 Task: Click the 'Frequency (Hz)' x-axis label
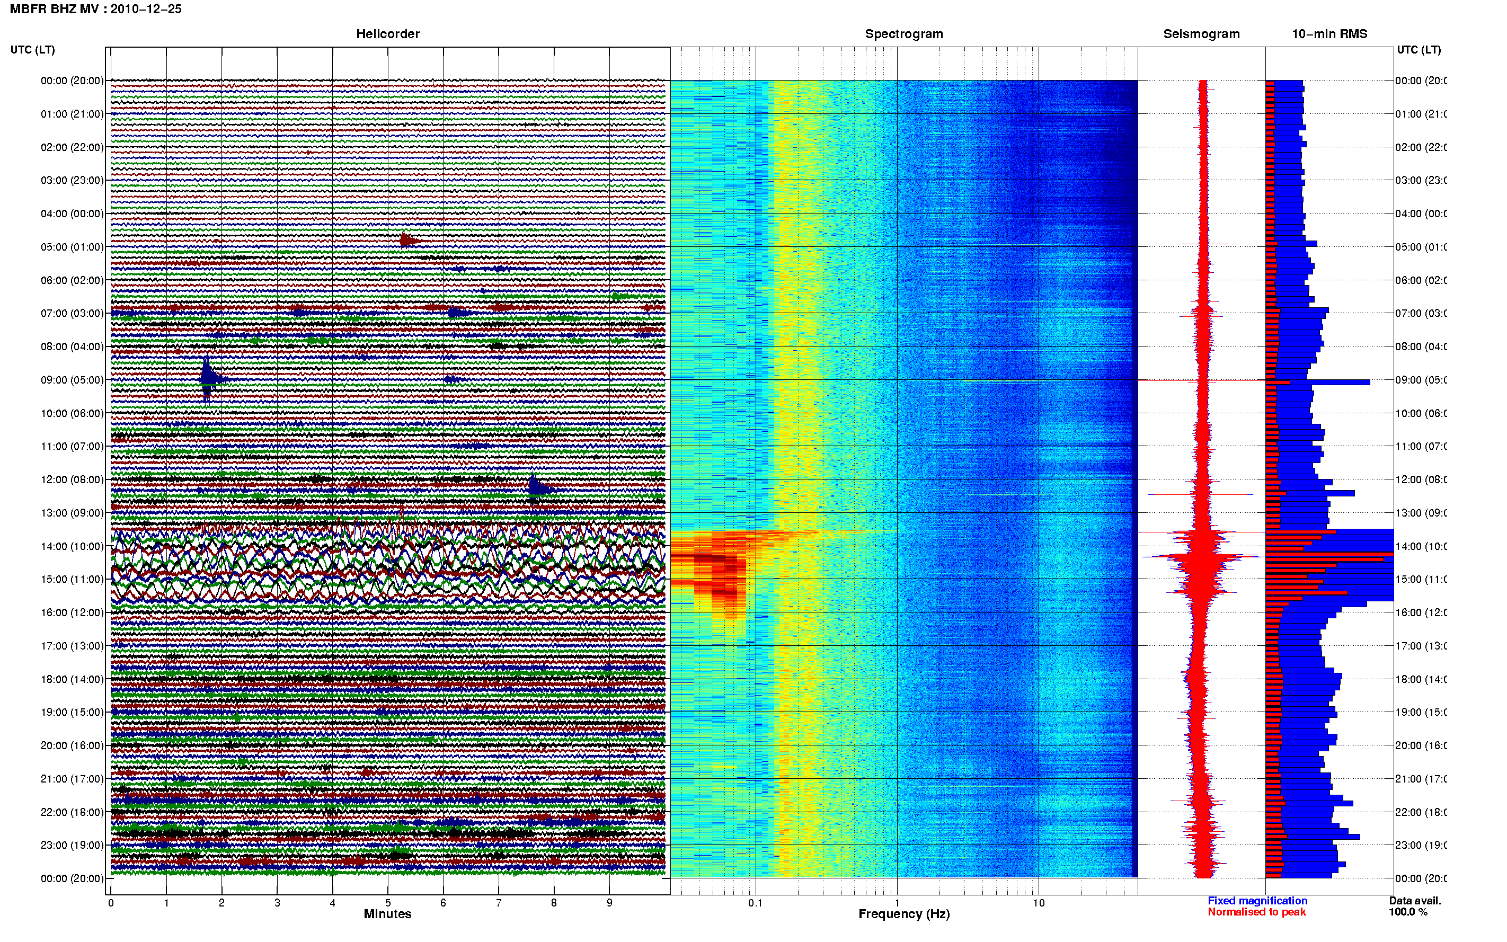(x=904, y=914)
